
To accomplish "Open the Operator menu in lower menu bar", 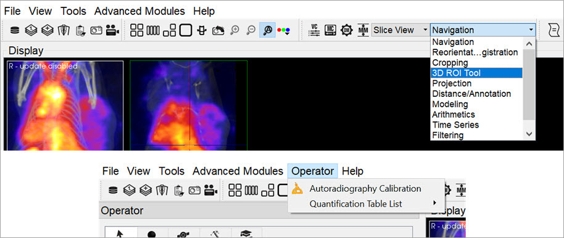I will pyautogui.click(x=313, y=171).
